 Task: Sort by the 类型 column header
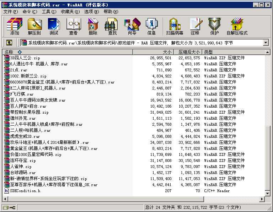(234, 52)
